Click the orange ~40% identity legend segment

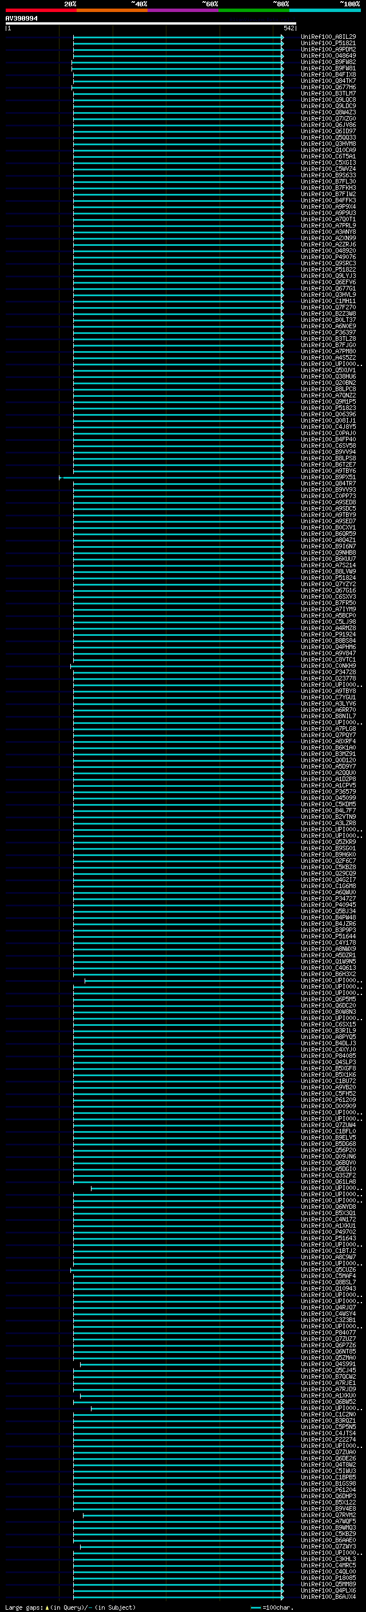click(x=112, y=10)
